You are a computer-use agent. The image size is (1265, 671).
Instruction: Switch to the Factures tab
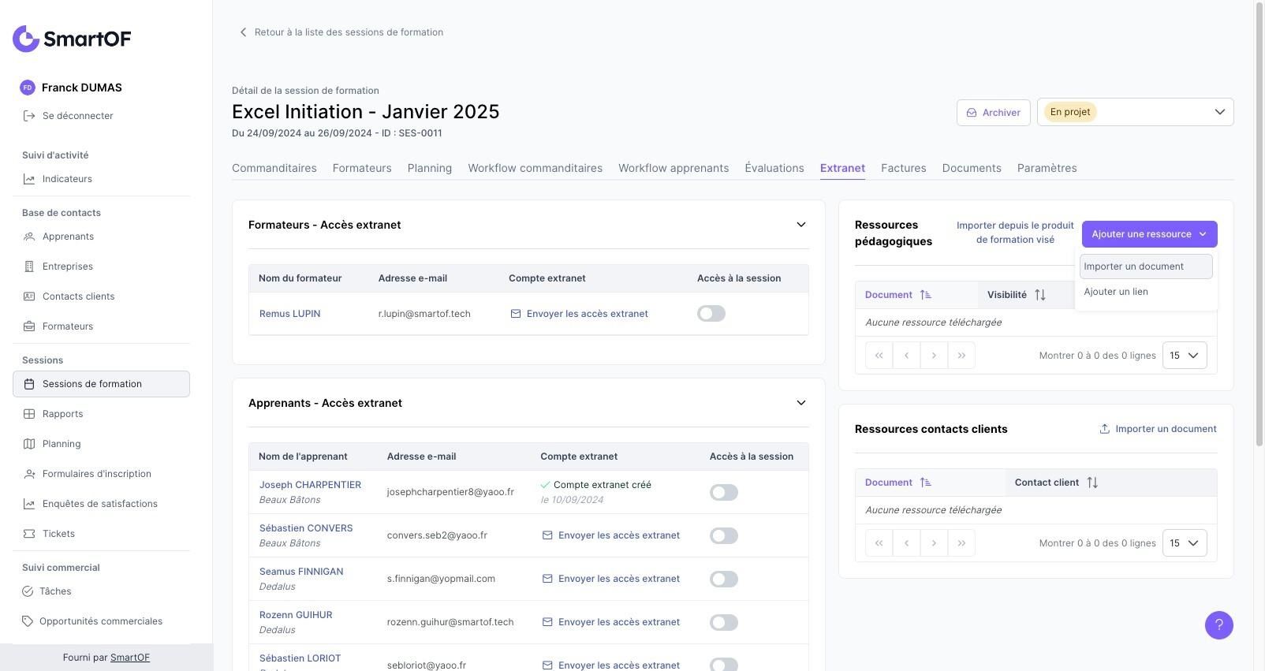point(903,168)
